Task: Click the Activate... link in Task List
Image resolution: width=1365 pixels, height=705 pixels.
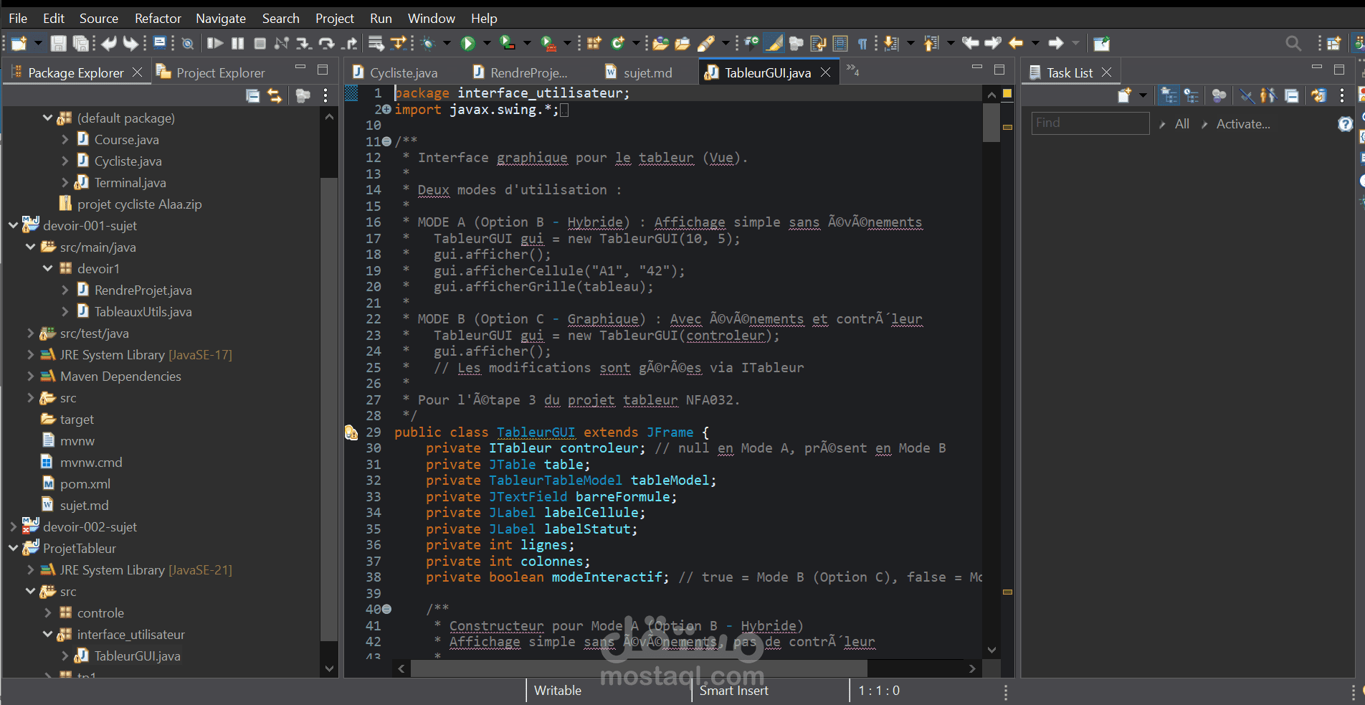Action: coord(1242,124)
